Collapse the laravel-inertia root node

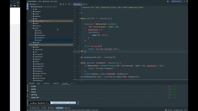30,7
